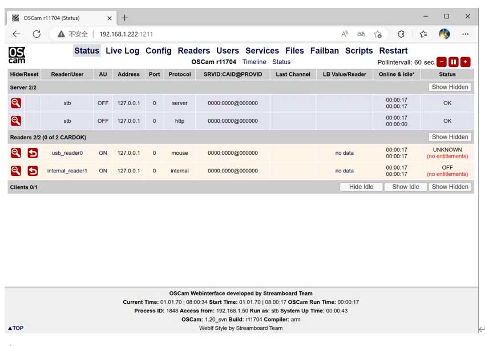This screenshot has width=485, height=346.
Task: Click the Show Idle button
Action: (x=406, y=187)
